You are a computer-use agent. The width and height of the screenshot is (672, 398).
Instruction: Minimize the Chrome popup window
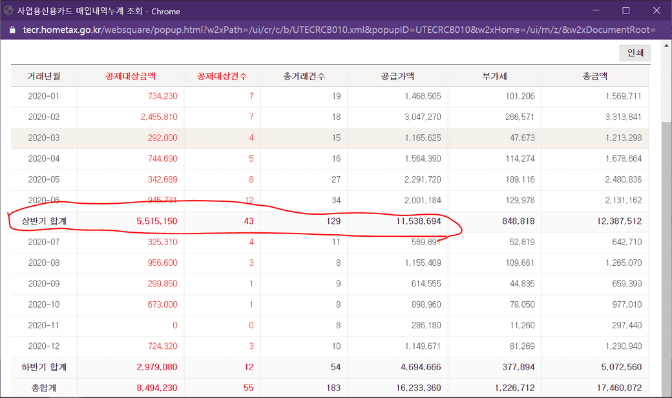(x=596, y=11)
